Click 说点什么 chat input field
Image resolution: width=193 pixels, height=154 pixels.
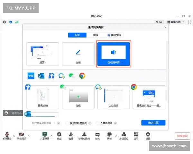17,113
